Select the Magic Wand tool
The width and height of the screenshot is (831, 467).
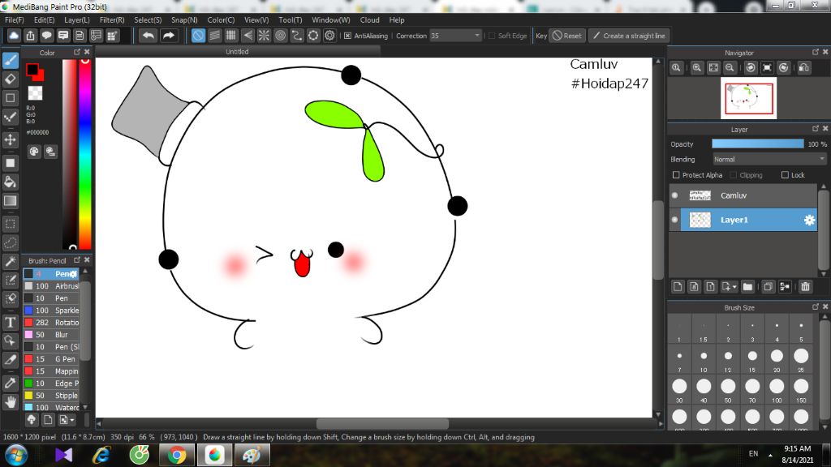coord(11,261)
